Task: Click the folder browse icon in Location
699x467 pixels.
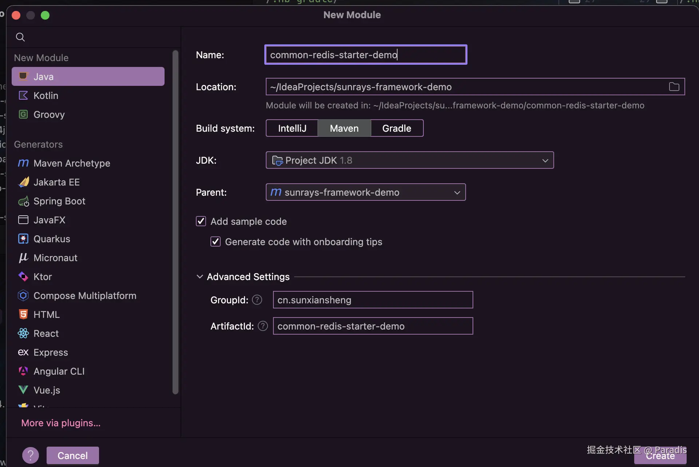Action: (674, 87)
